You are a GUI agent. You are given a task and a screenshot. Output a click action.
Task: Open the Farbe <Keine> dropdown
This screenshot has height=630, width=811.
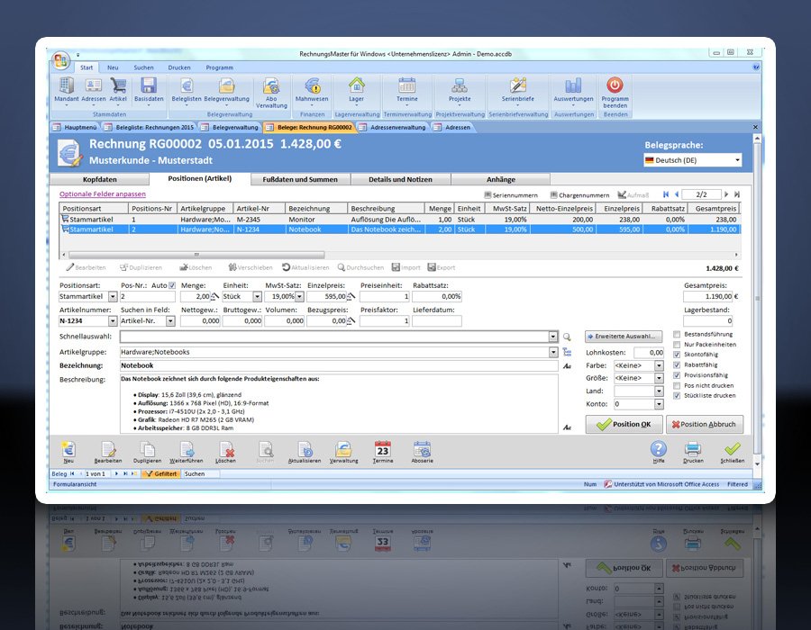(659, 365)
